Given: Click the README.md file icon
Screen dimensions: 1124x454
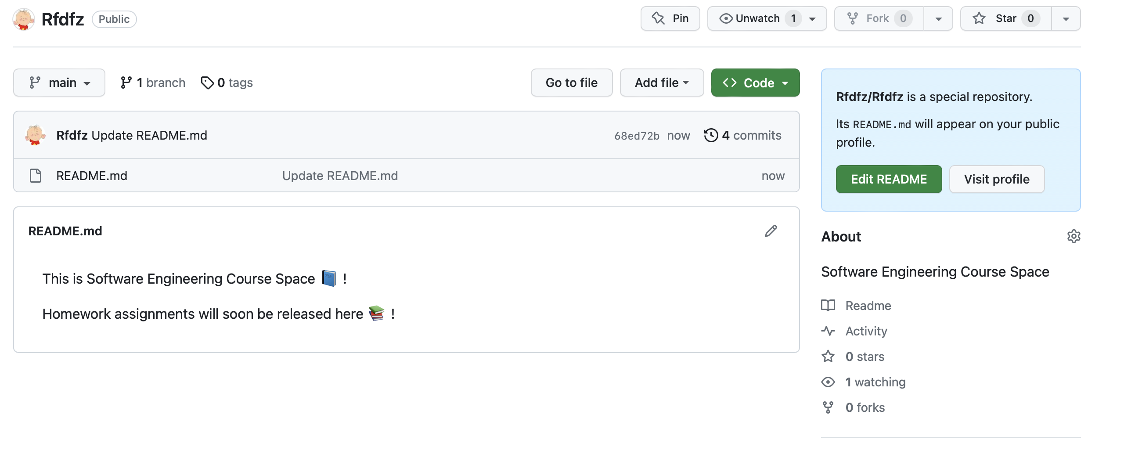Looking at the screenshot, I should coord(36,176).
